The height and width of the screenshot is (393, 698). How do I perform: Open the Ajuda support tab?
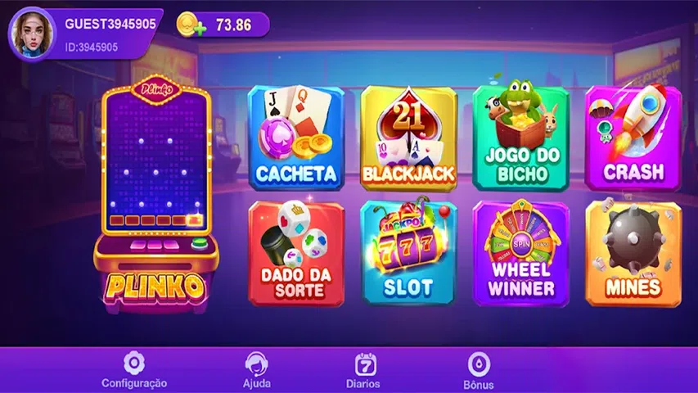(x=257, y=371)
